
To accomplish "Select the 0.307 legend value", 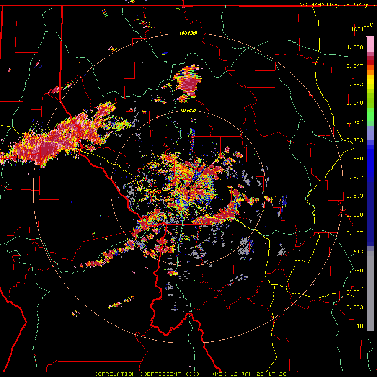I will (x=355, y=289).
